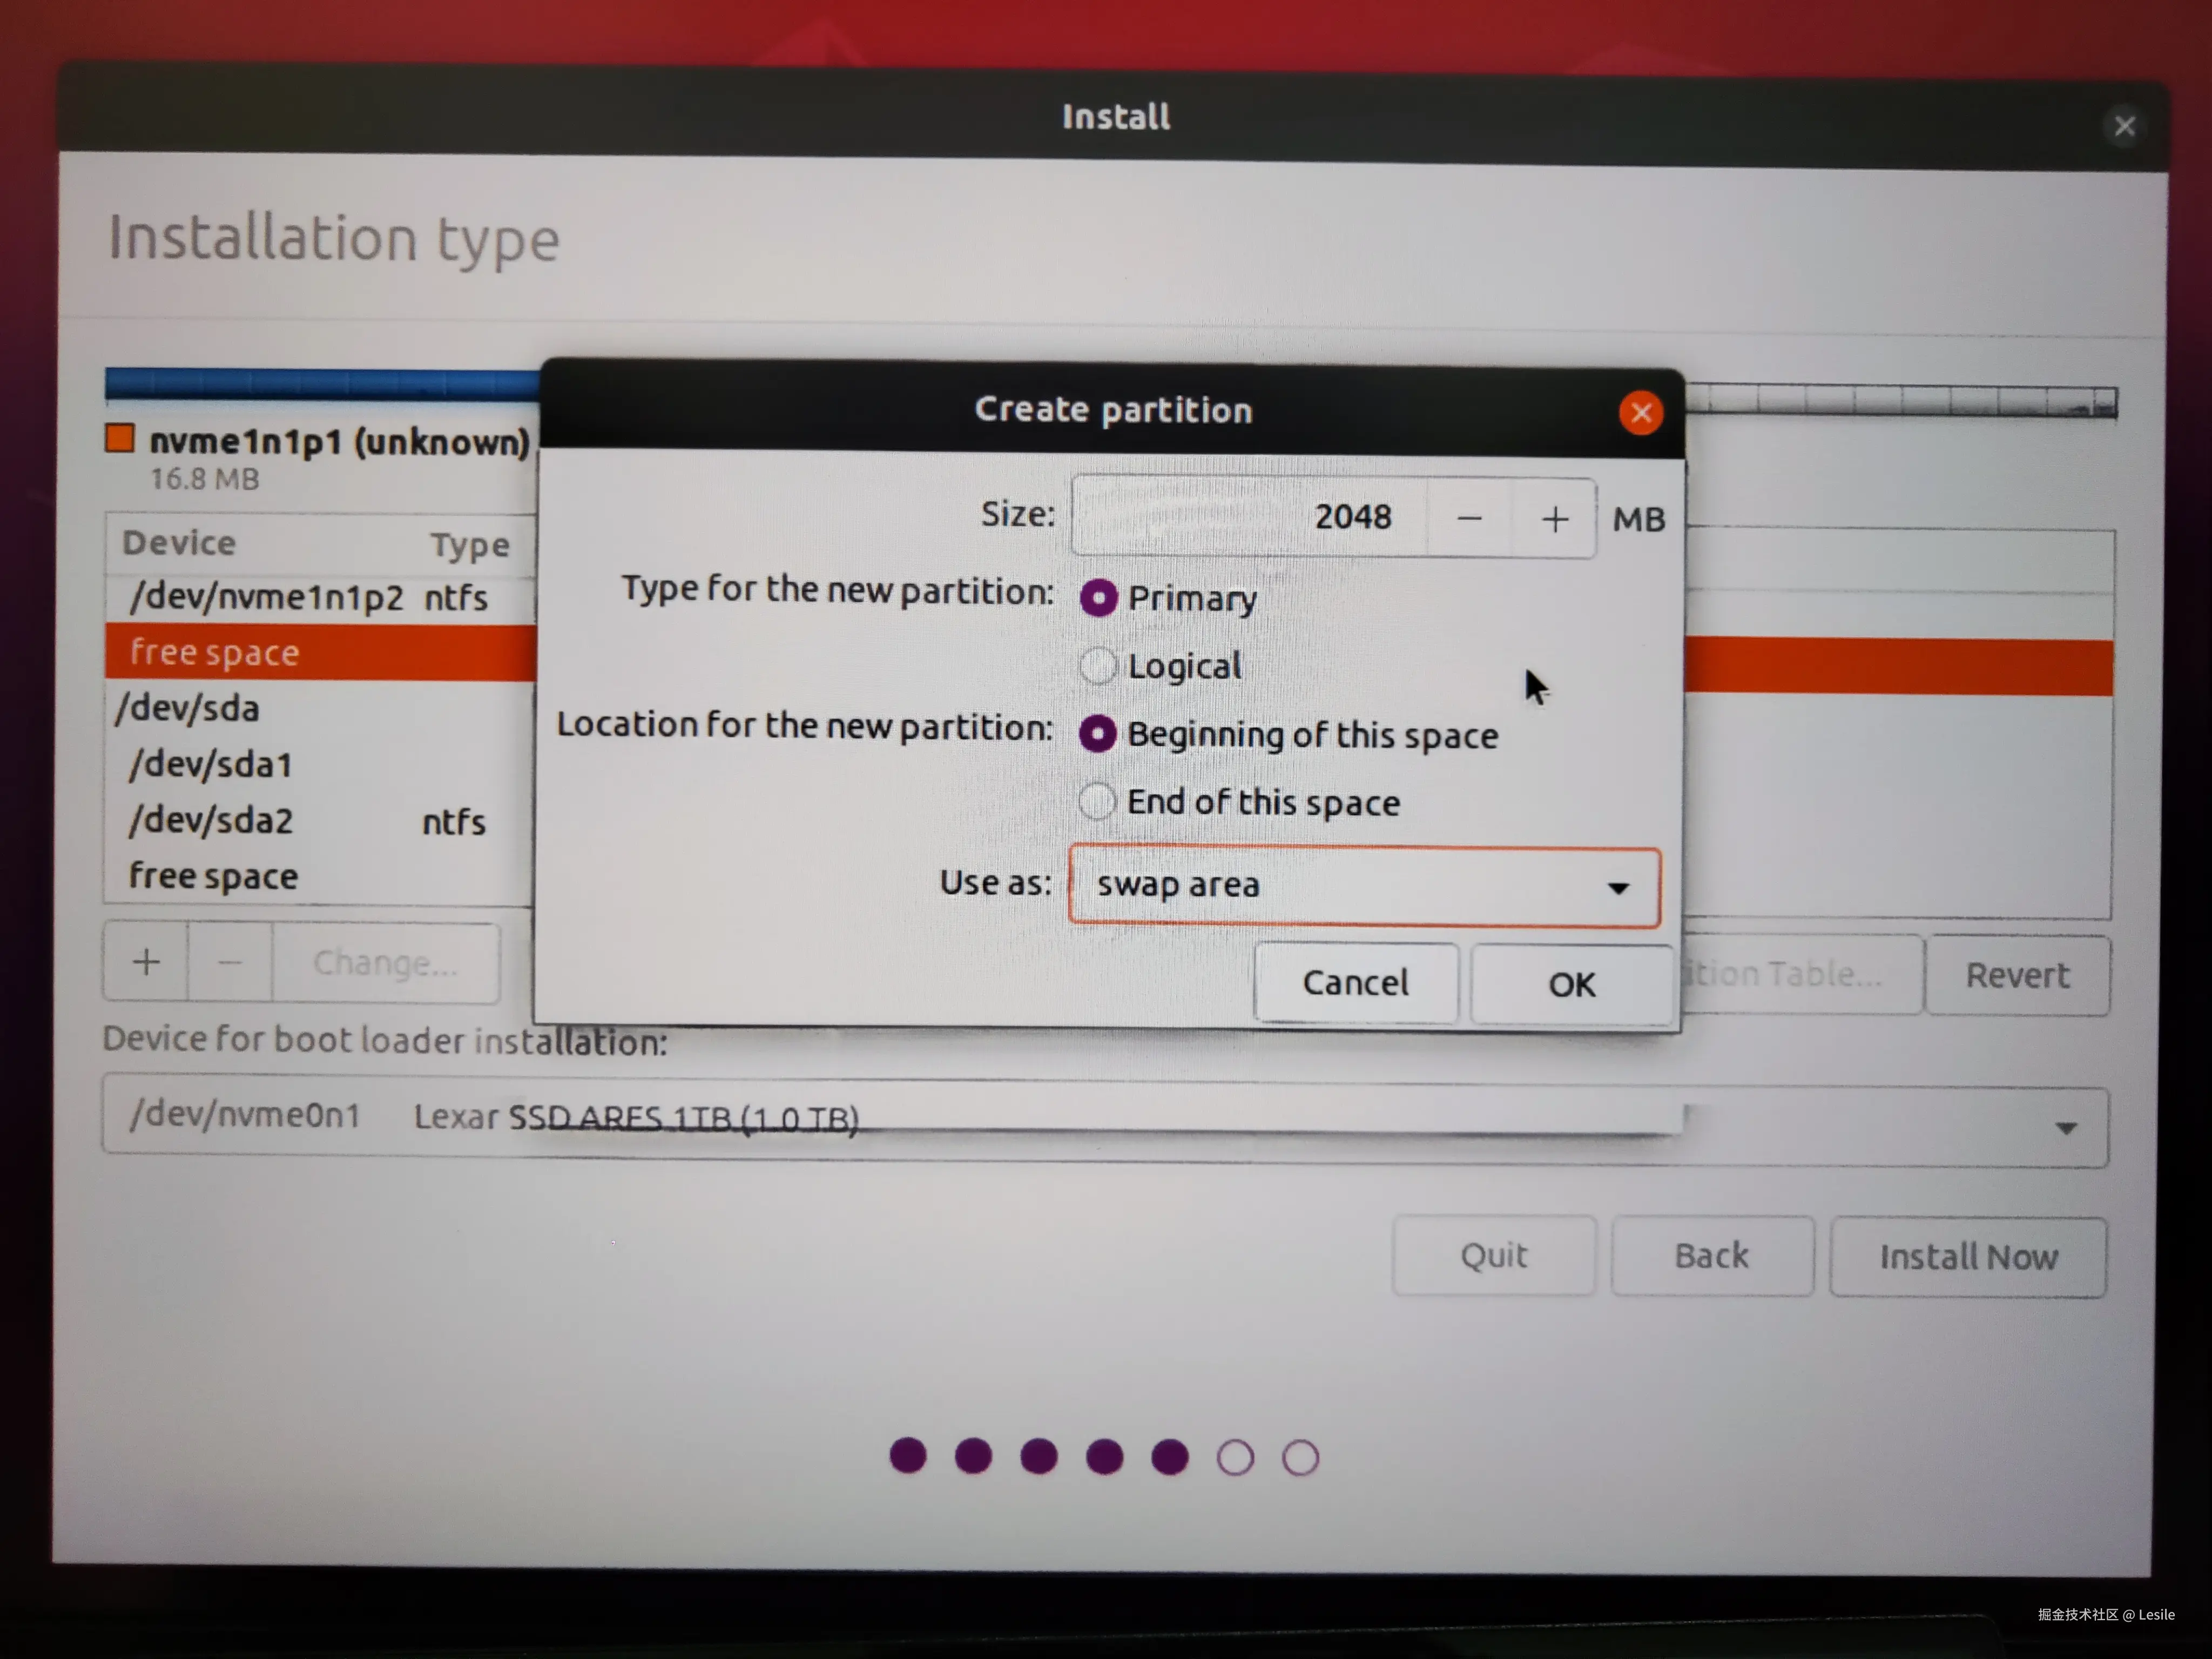Screen dimensions: 2212x1659
Task: Decrease partition size with minus stepper
Action: [x=1468, y=519]
